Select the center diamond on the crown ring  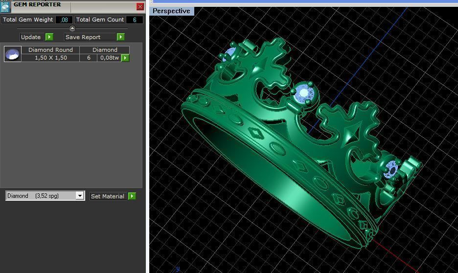(304, 93)
